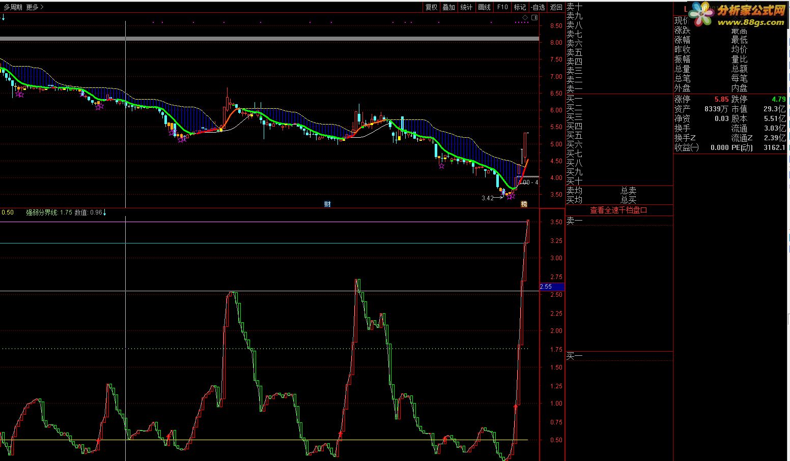Click the 叠加 overlay button
790x461 pixels.
pyautogui.click(x=449, y=7)
